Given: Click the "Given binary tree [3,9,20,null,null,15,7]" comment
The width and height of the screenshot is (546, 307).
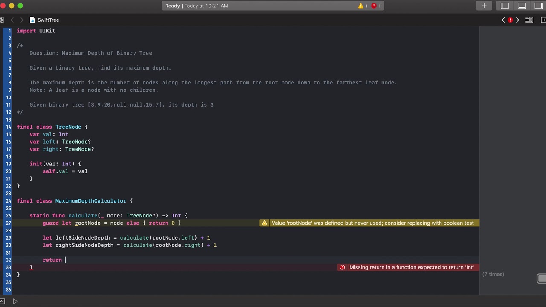Looking at the screenshot, I should click(122, 105).
